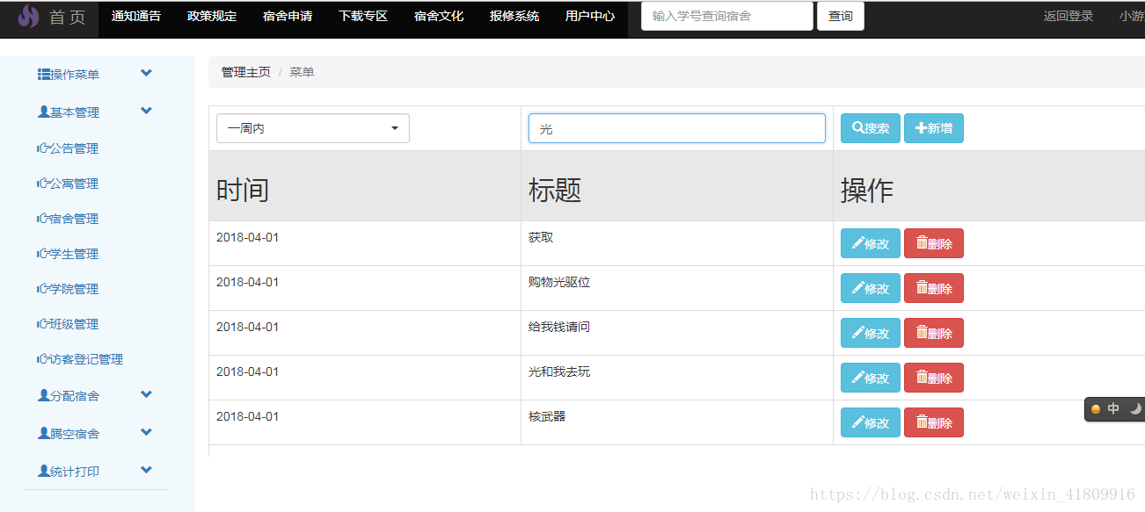Open 班级管理 in the sidebar
This screenshot has height=512, width=1145.
pyautogui.click(x=74, y=324)
